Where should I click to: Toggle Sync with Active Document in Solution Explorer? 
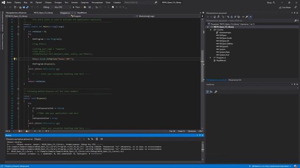coord(228,17)
